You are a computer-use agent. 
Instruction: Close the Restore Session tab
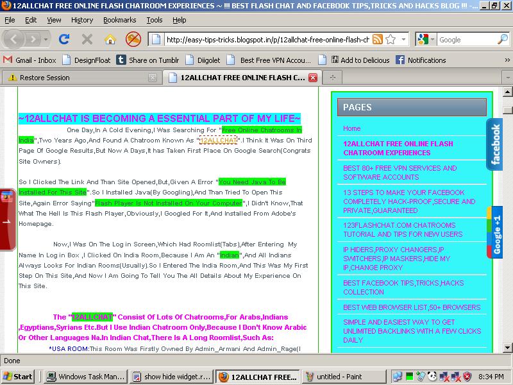[152, 78]
